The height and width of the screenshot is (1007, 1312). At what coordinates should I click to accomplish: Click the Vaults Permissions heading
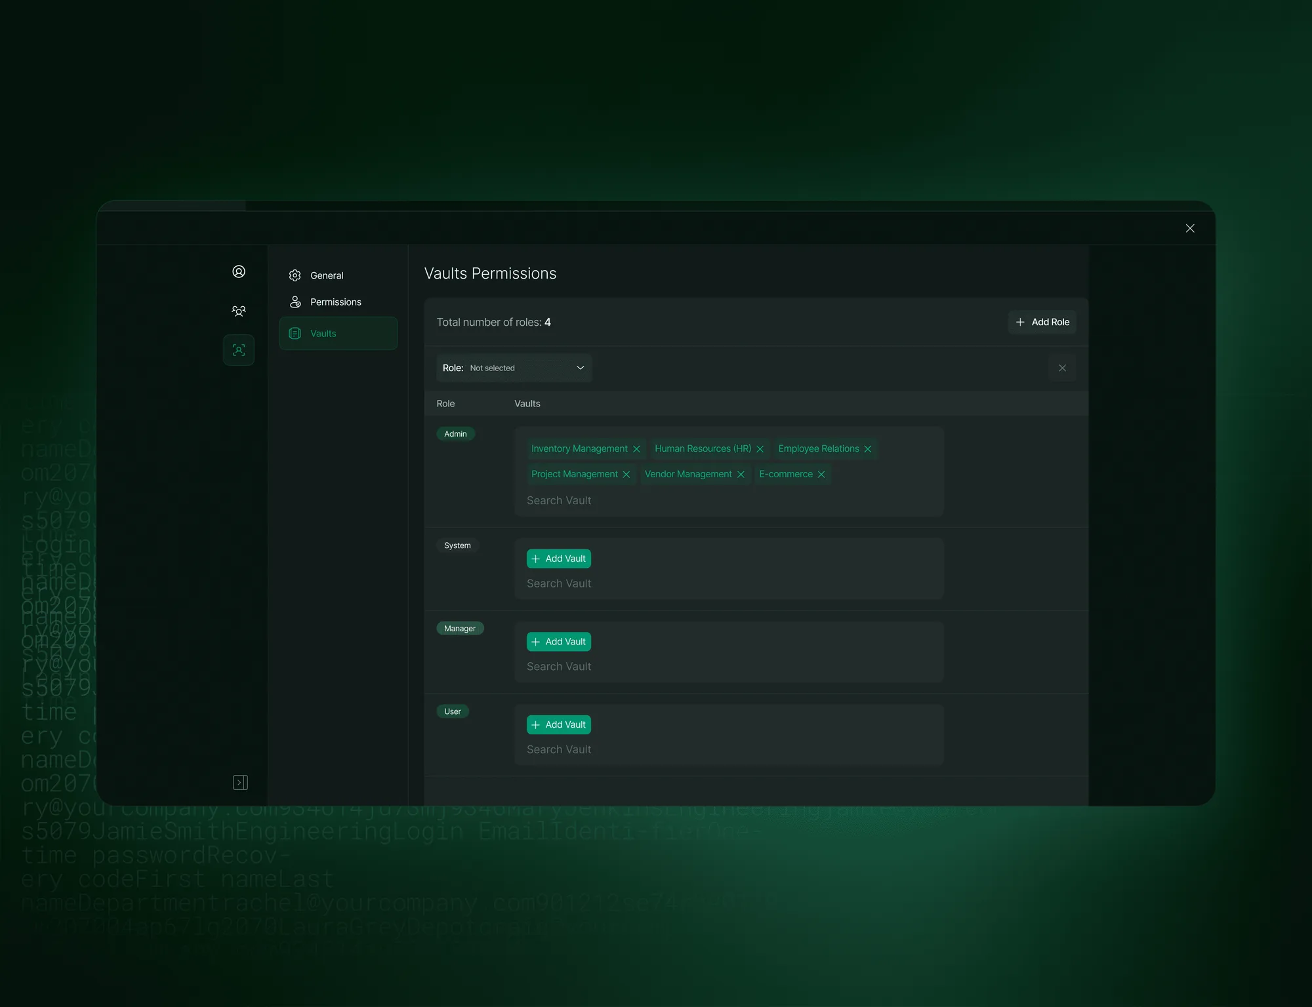coord(490,273)
